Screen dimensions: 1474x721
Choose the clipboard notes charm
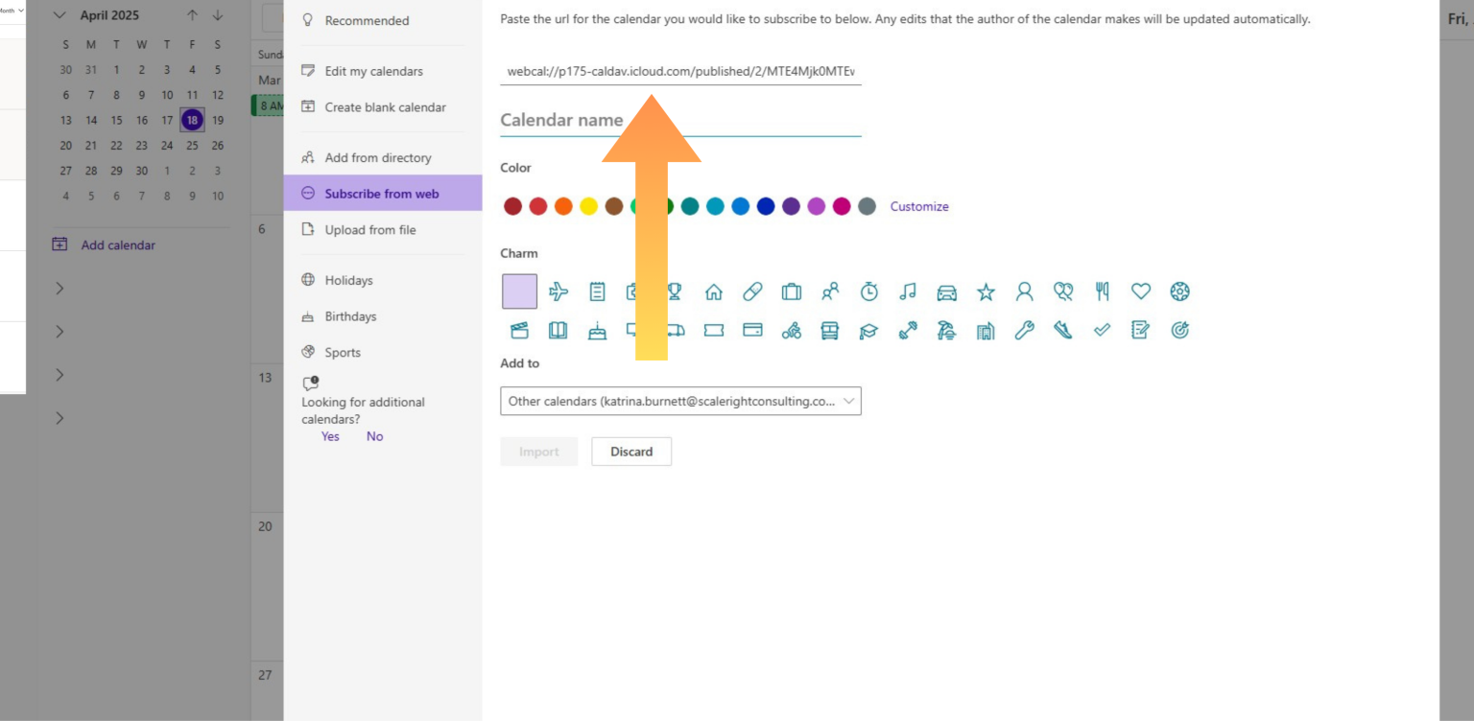pos(597,291)
